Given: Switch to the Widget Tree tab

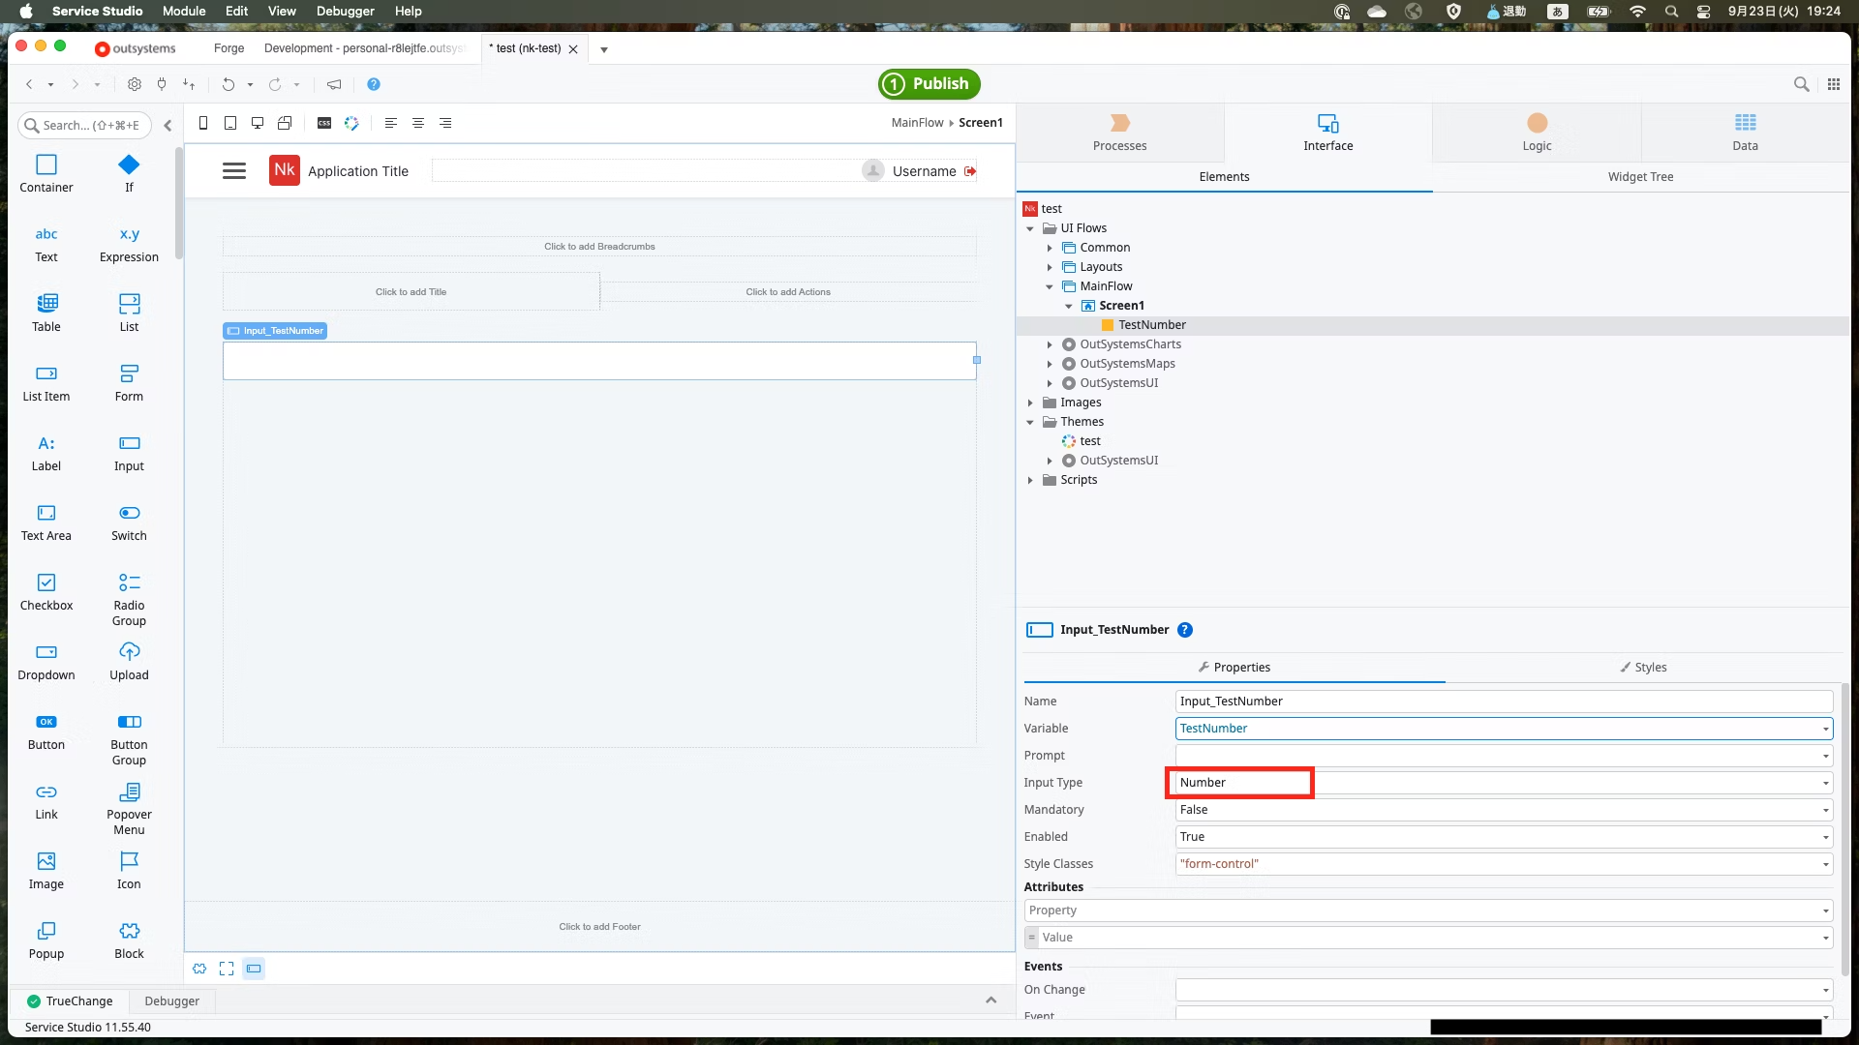Looking at the screenshot, I should [x=1640, y=177].
